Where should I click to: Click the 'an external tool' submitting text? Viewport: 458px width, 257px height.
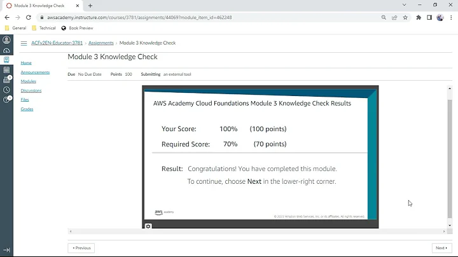(177, 74)
